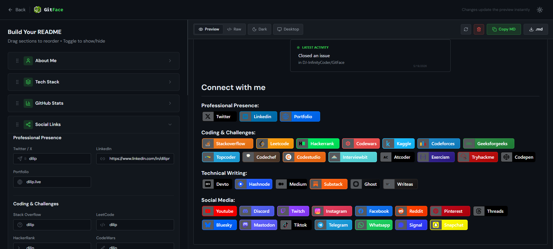This screenshot has height=249, width=553.
Task: Click the About Me person icon
Action: pos(28,61)
